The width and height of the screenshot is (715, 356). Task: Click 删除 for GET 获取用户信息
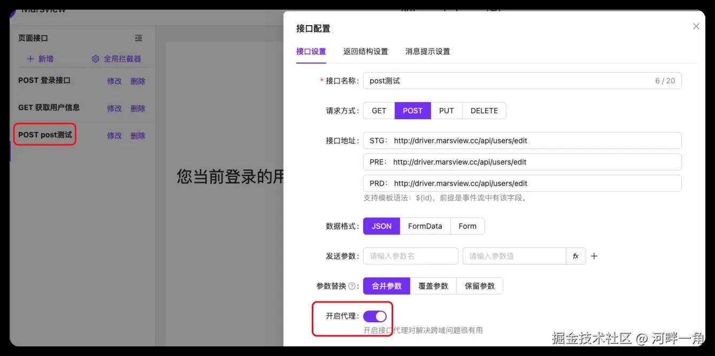[x=138, y=108]
